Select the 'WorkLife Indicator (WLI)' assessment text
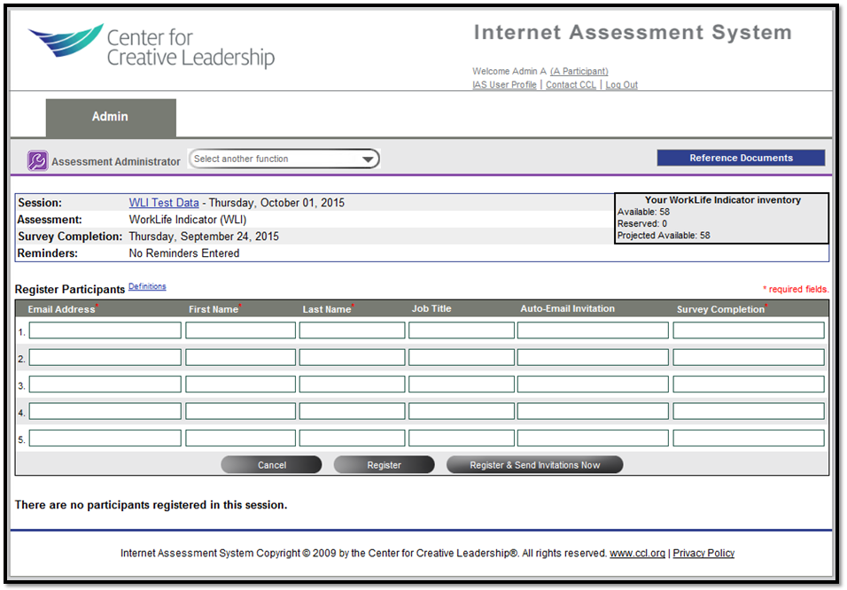 point(188,220)
